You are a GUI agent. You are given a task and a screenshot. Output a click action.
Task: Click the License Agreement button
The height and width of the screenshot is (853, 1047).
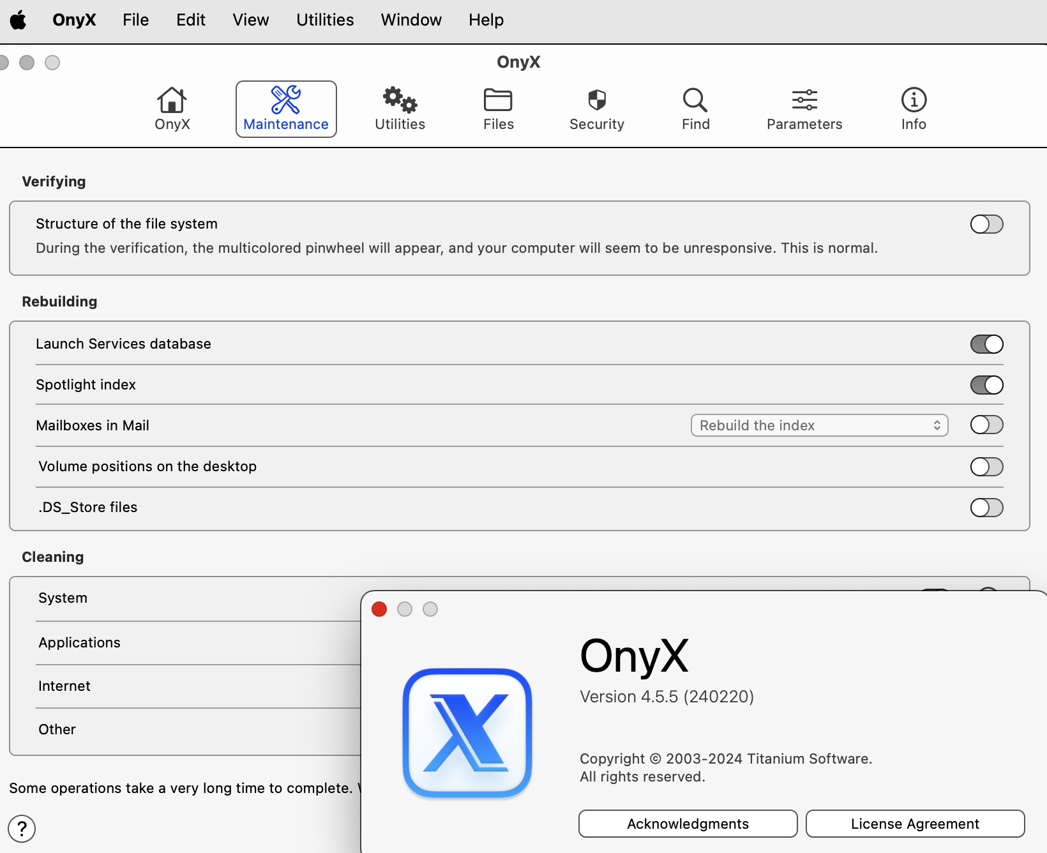pyautogui.click(x=915, y=824)
